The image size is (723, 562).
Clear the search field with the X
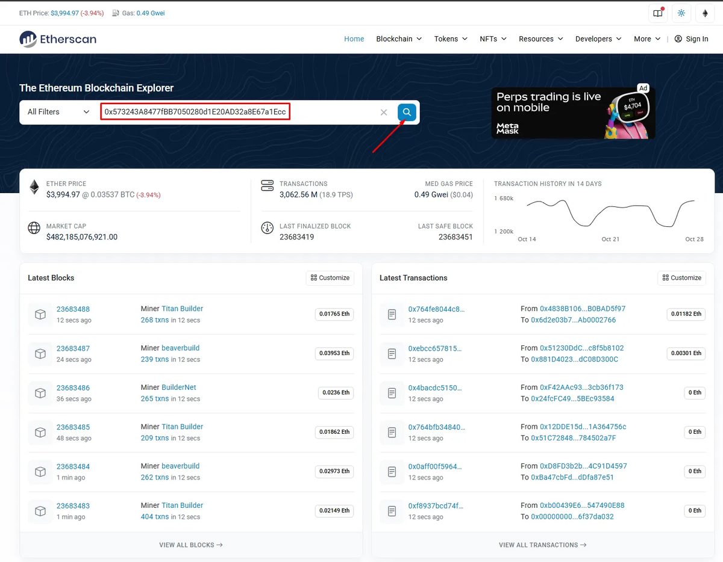coord(384,112)
